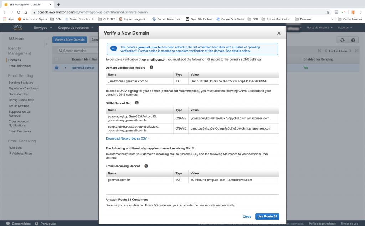This screenshot has width=365, height=226.
Task: Click the refresh icon in the SES console
Action: click(x=342, y=41)
